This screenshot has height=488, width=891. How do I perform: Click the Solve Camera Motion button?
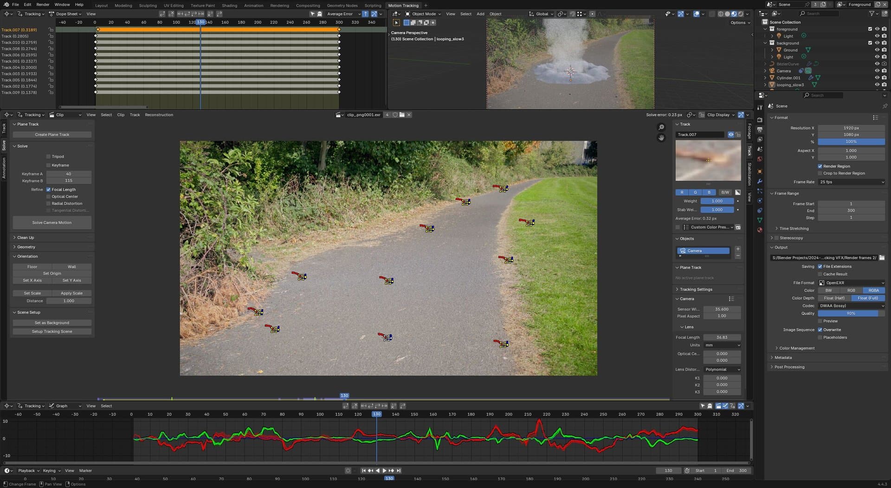click(x=52, y=223)
